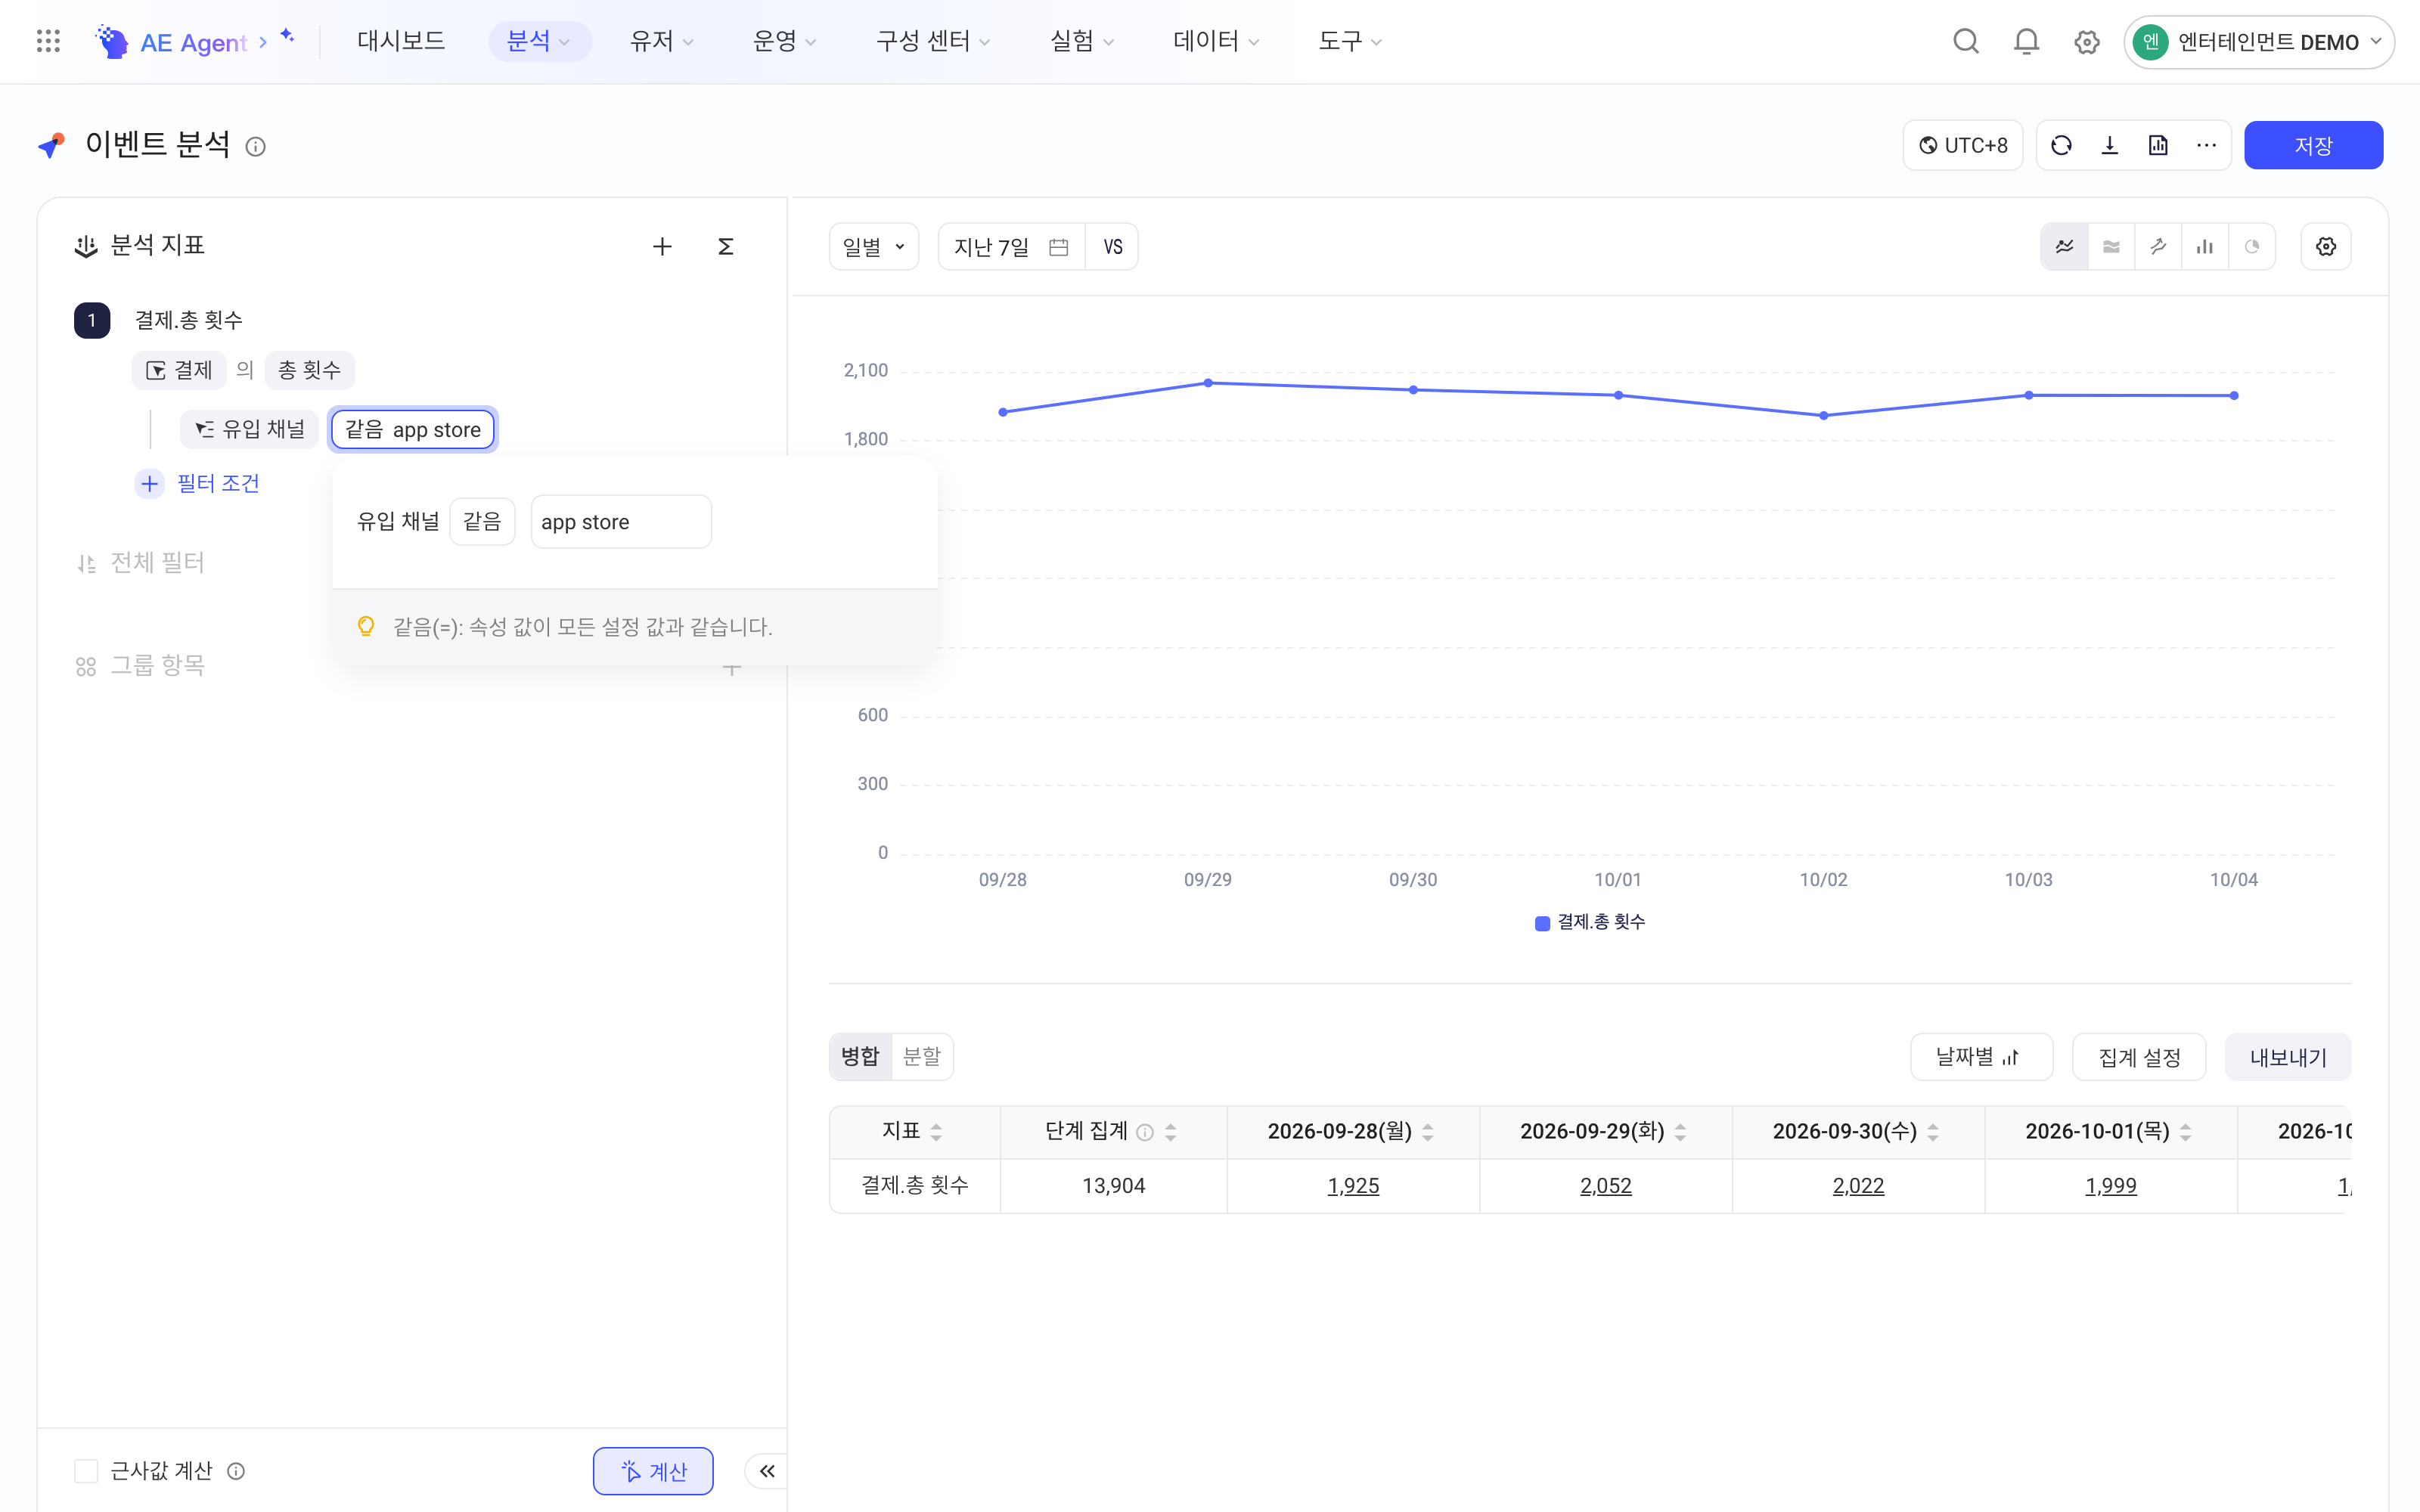Enable the 근사값 계산 checkbox
This screenshot has width=2420, height=1512.
point(86,1470)
